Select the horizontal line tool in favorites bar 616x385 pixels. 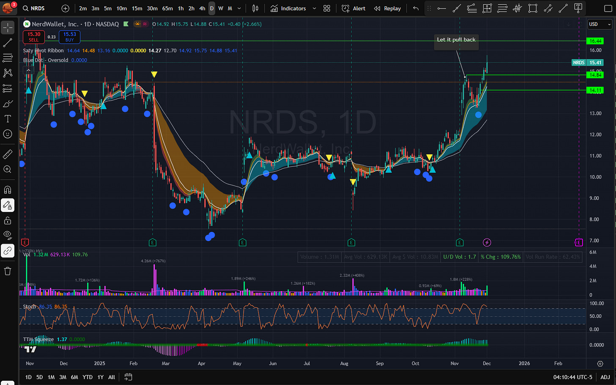click(x=442, y=8)
